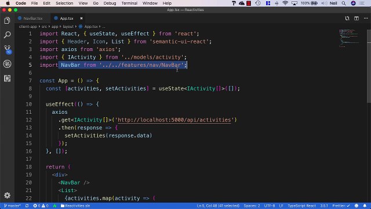The height and width of the screenshot is (209, 371).
Task: Click the master branch indicator in status bar
Action: [12, 206]
